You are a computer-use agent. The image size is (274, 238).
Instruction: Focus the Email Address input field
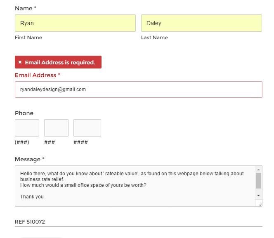[x=138, y=90]
